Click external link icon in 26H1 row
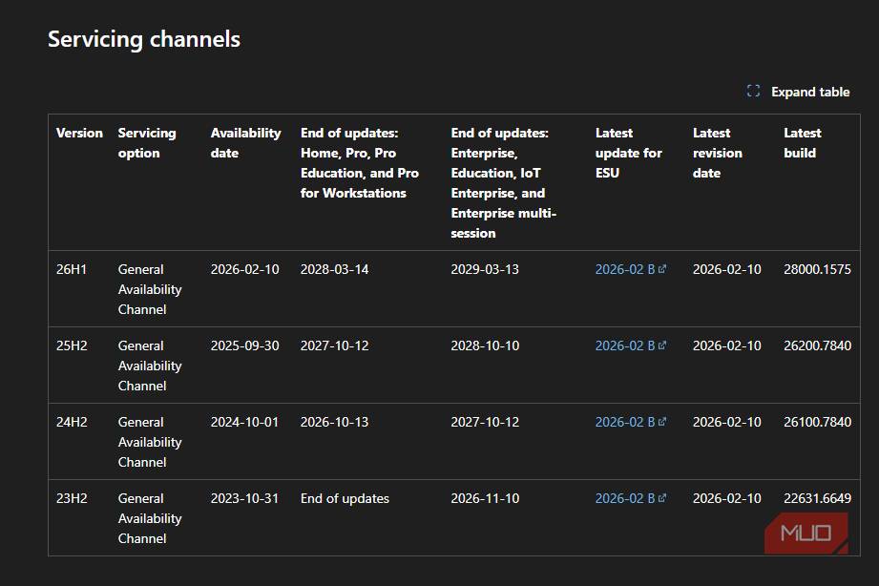Image resolution: width=879 pixels, height=586 pixels. point(662,269)
